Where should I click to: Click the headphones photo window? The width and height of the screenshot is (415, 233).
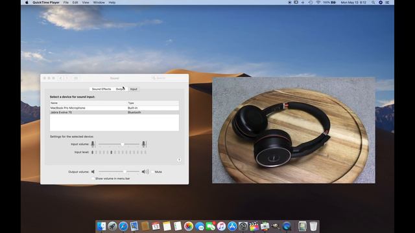click(294, 130)
